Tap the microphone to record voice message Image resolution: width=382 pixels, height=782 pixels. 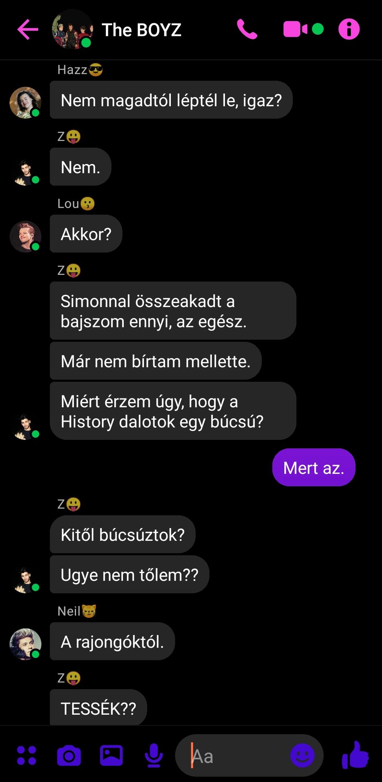tap(154, 756)
